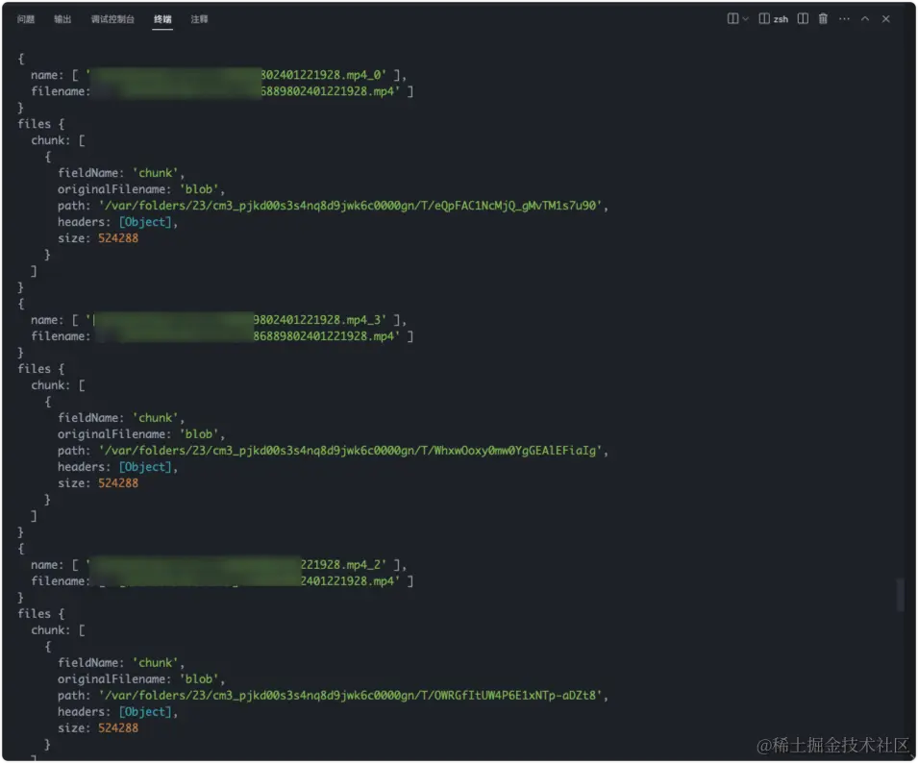Viewport: 918px width, 763px height.
Task: Click [Object] in the third headers line
Action: [x=144, y=711]
